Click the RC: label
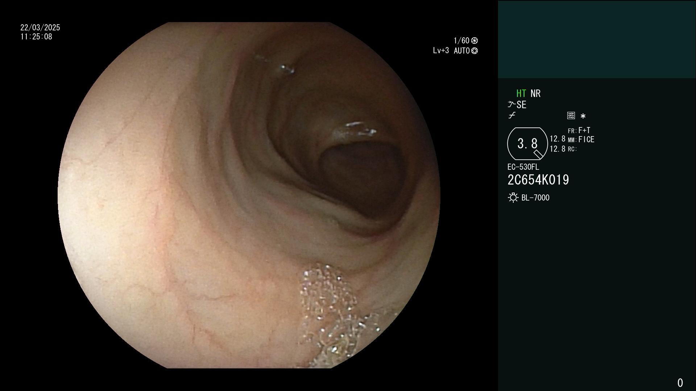The image size is (696, 391). point(572,149)
